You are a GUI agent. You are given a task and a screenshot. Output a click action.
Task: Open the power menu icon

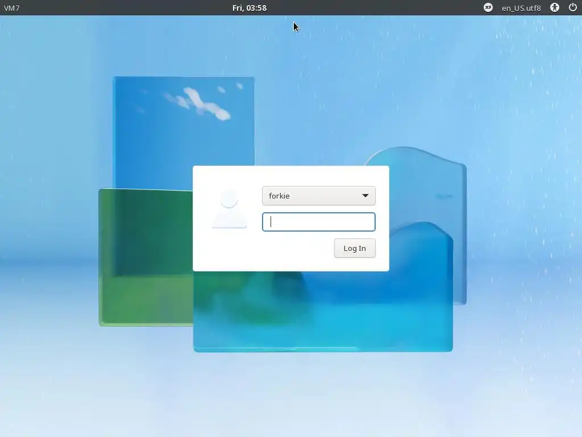(x=573, y=7)
